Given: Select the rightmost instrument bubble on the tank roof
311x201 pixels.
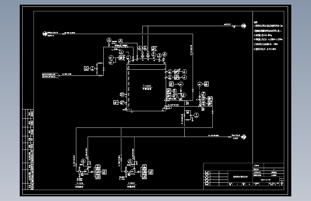Looking at the screenshot, I should (x=165, y=54).
